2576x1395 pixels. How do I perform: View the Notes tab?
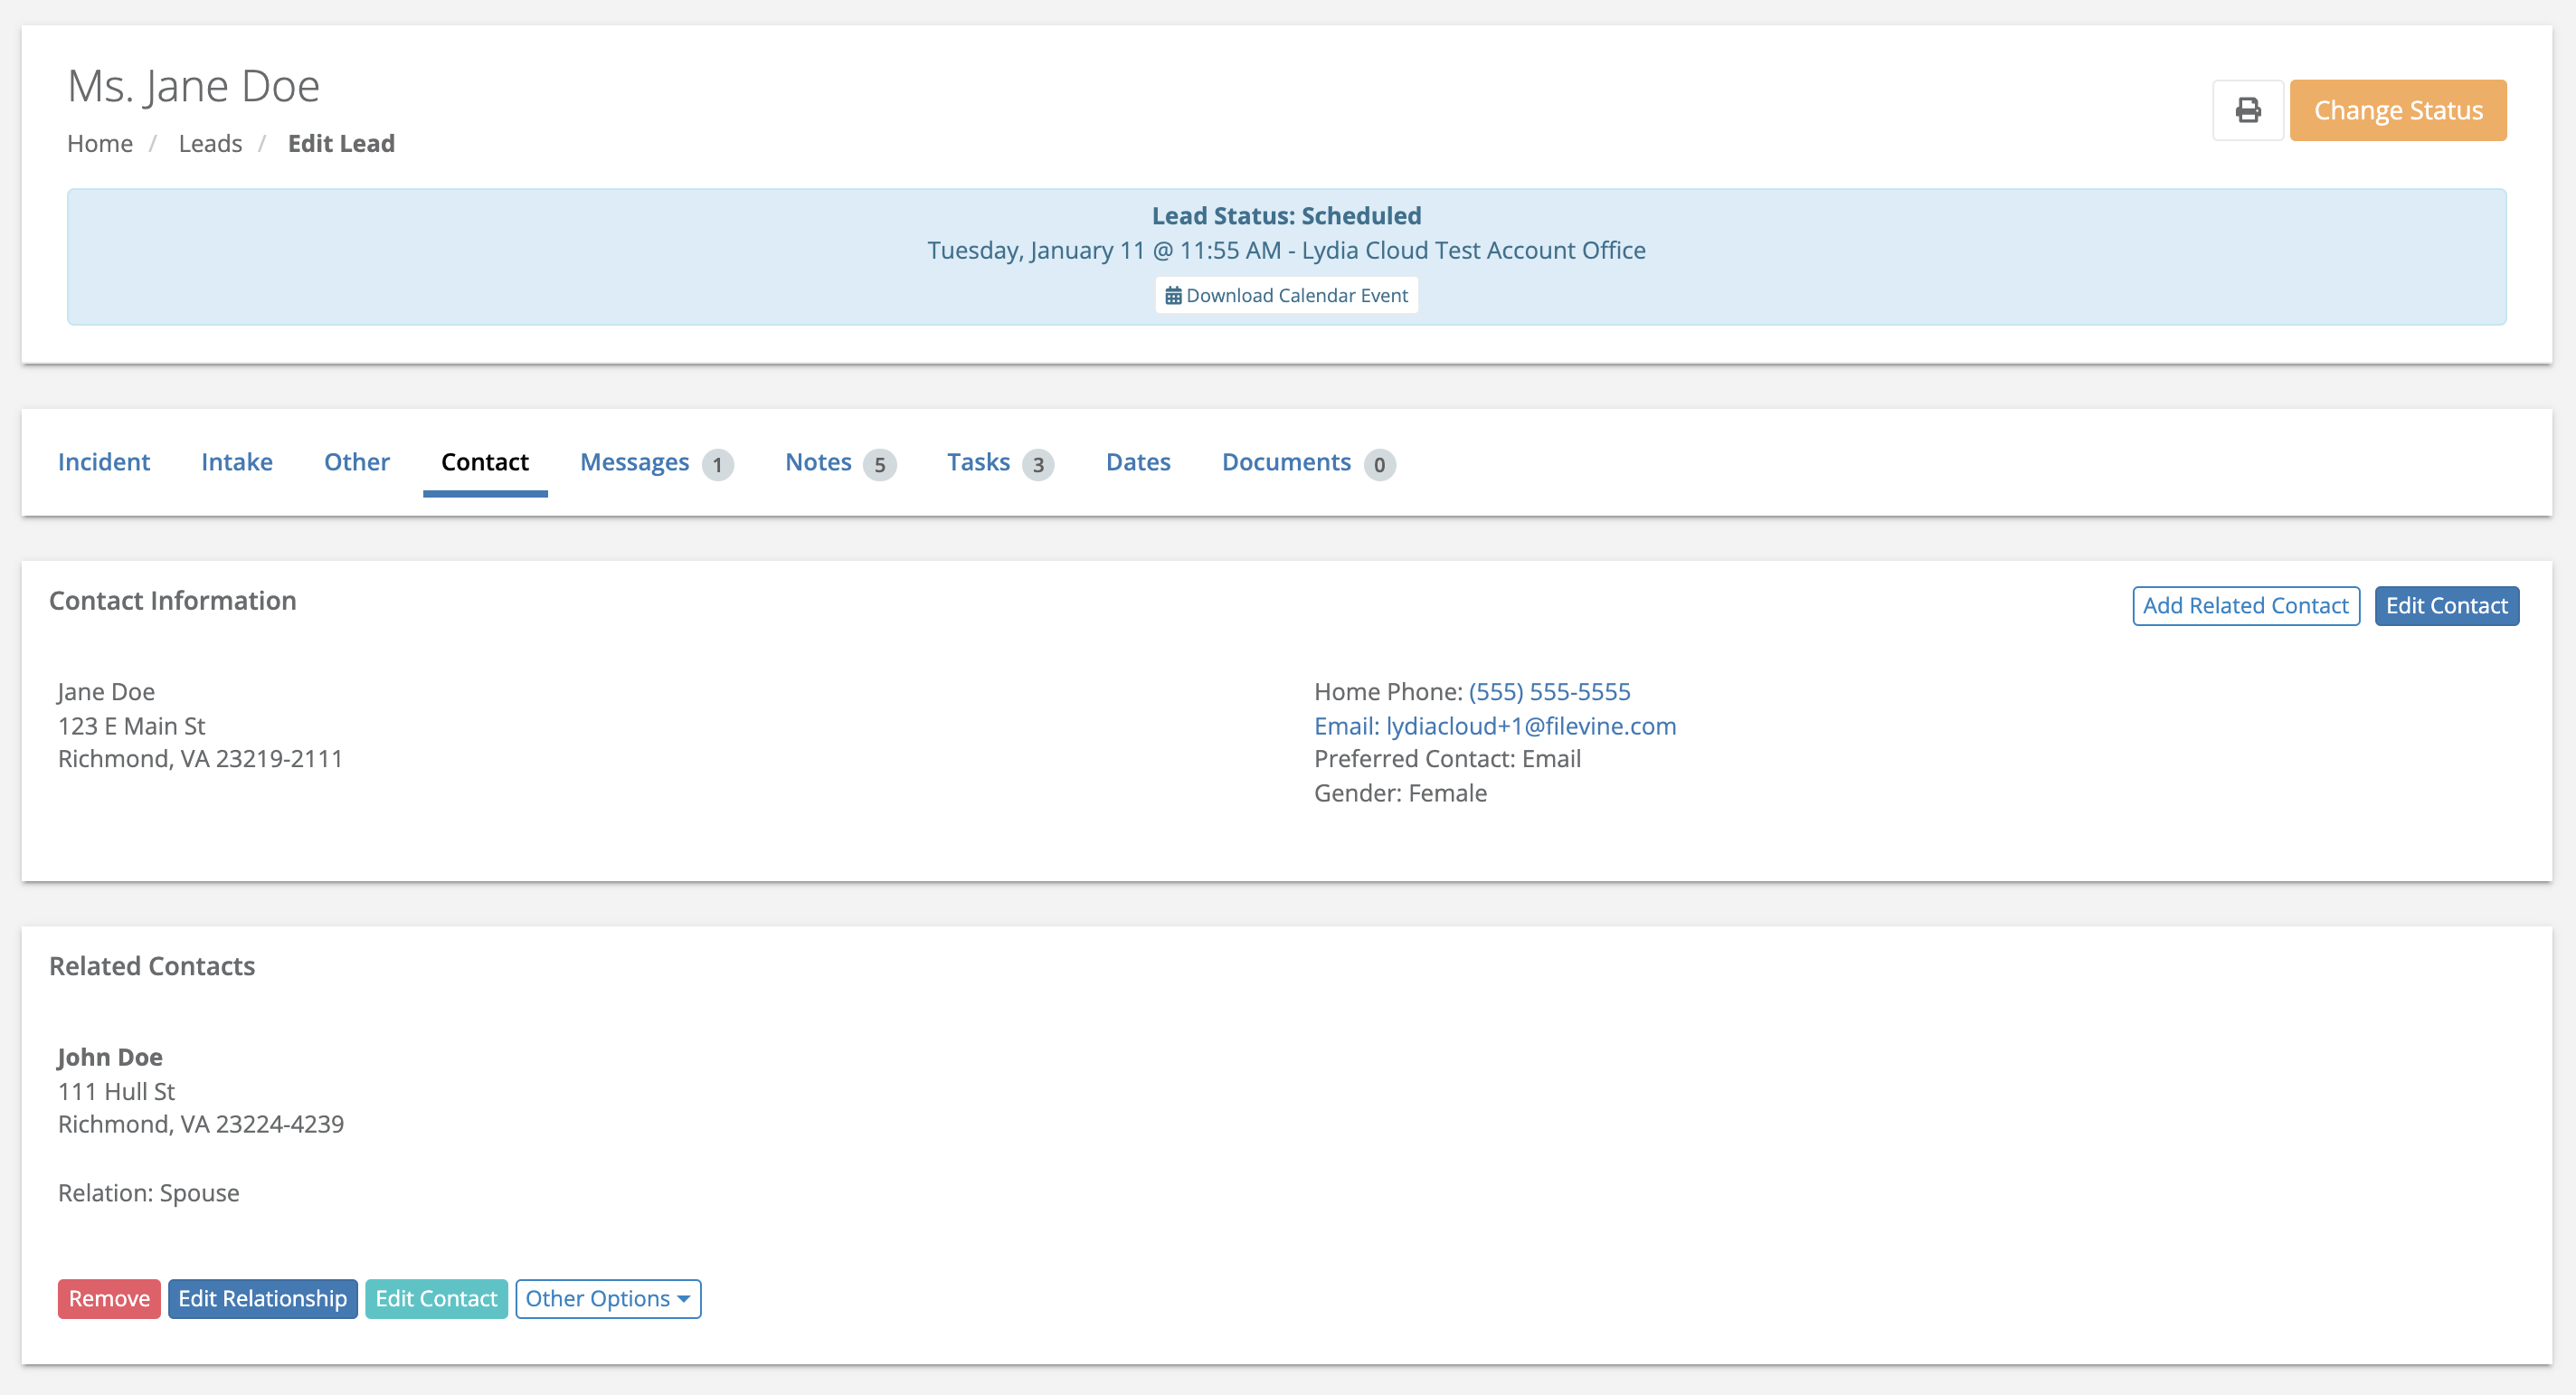coord(840,463)
